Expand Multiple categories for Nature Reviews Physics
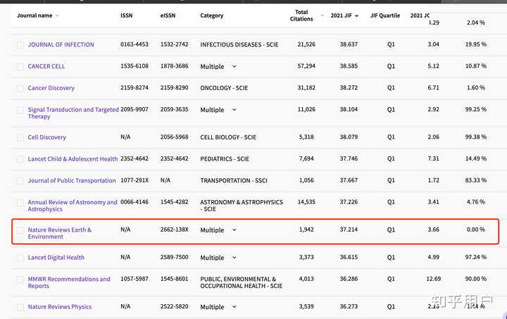This screenshot has width=507, height=319. point(234,307)
